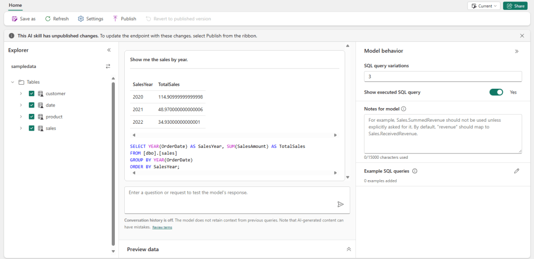Turn off Show executed SQL query toggle
This screenshot has height=259, width=534.
coord(496,92)
